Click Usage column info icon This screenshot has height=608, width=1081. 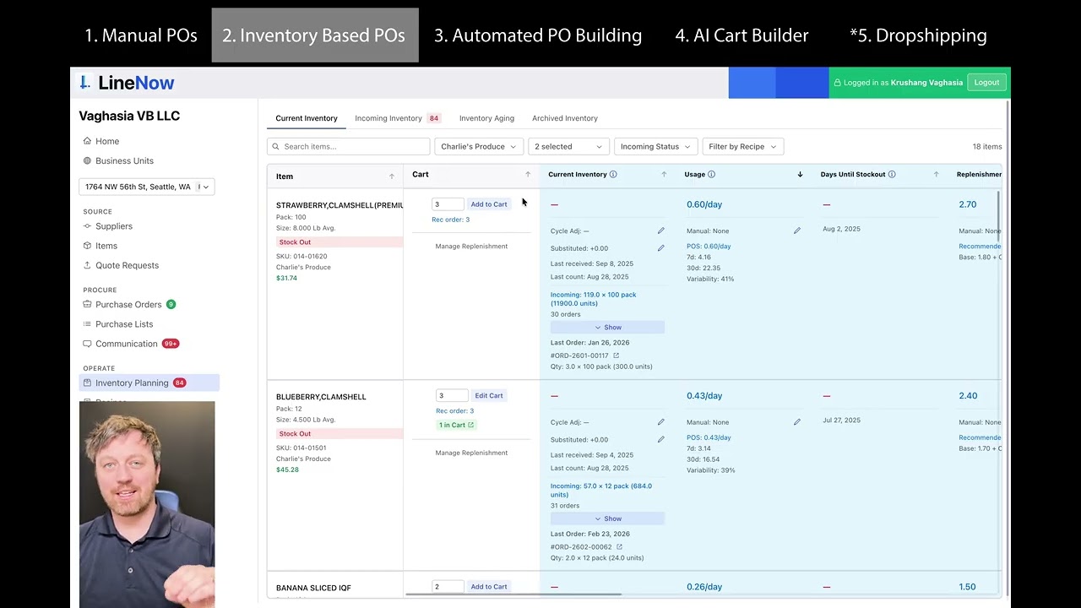(711, 175)
